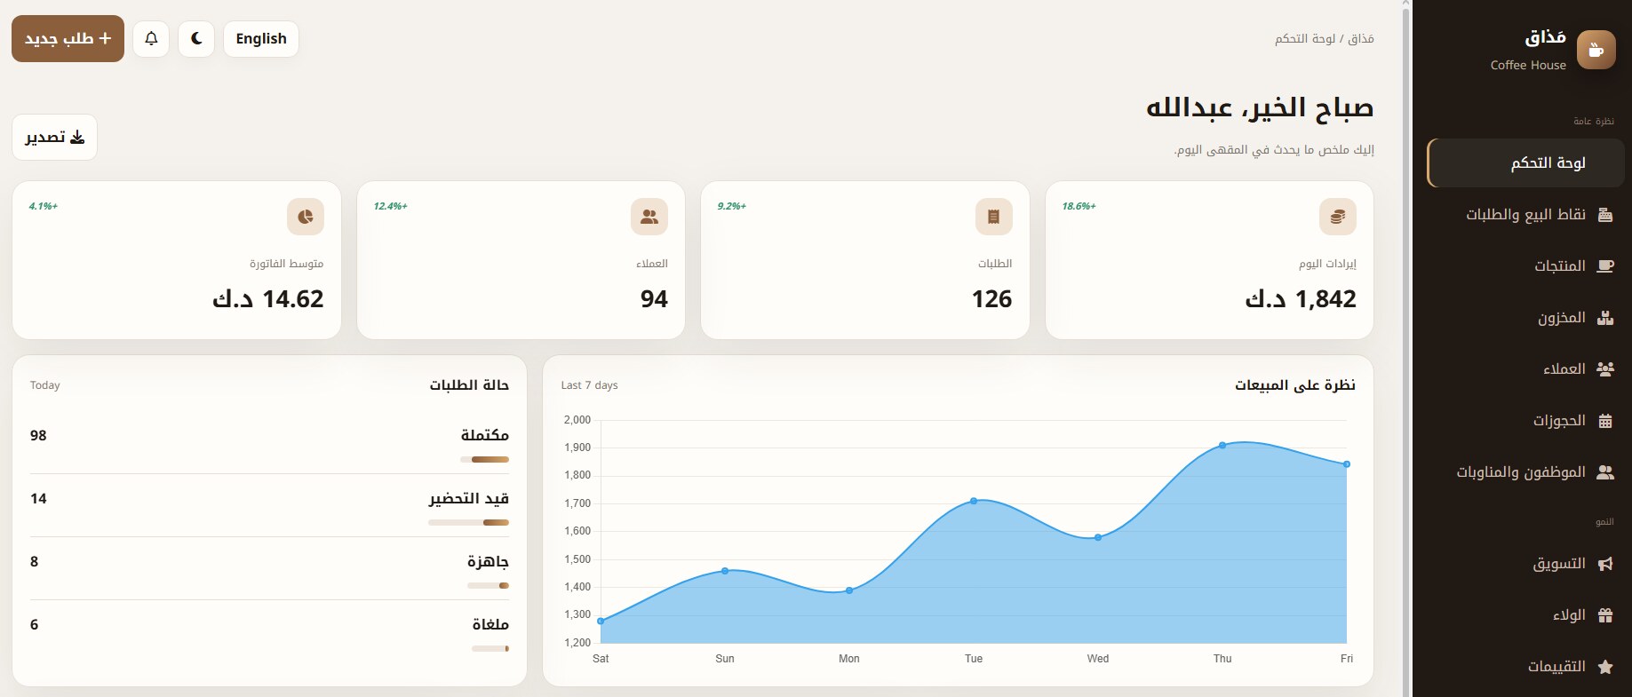Click the العملاء customers sidebar icon
Viewport: 1632px width, 697px height.
point(1605,369)
